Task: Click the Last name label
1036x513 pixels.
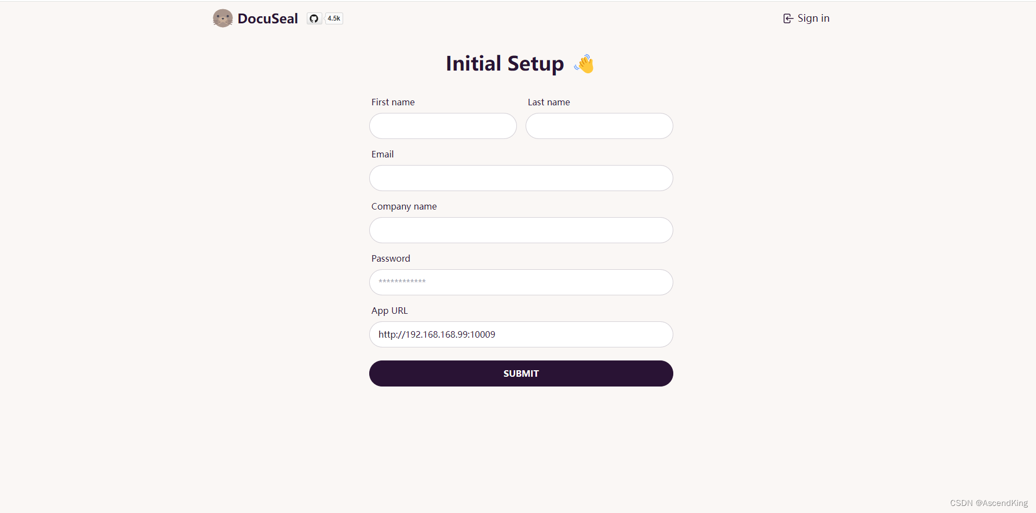Action: point(549,102)
